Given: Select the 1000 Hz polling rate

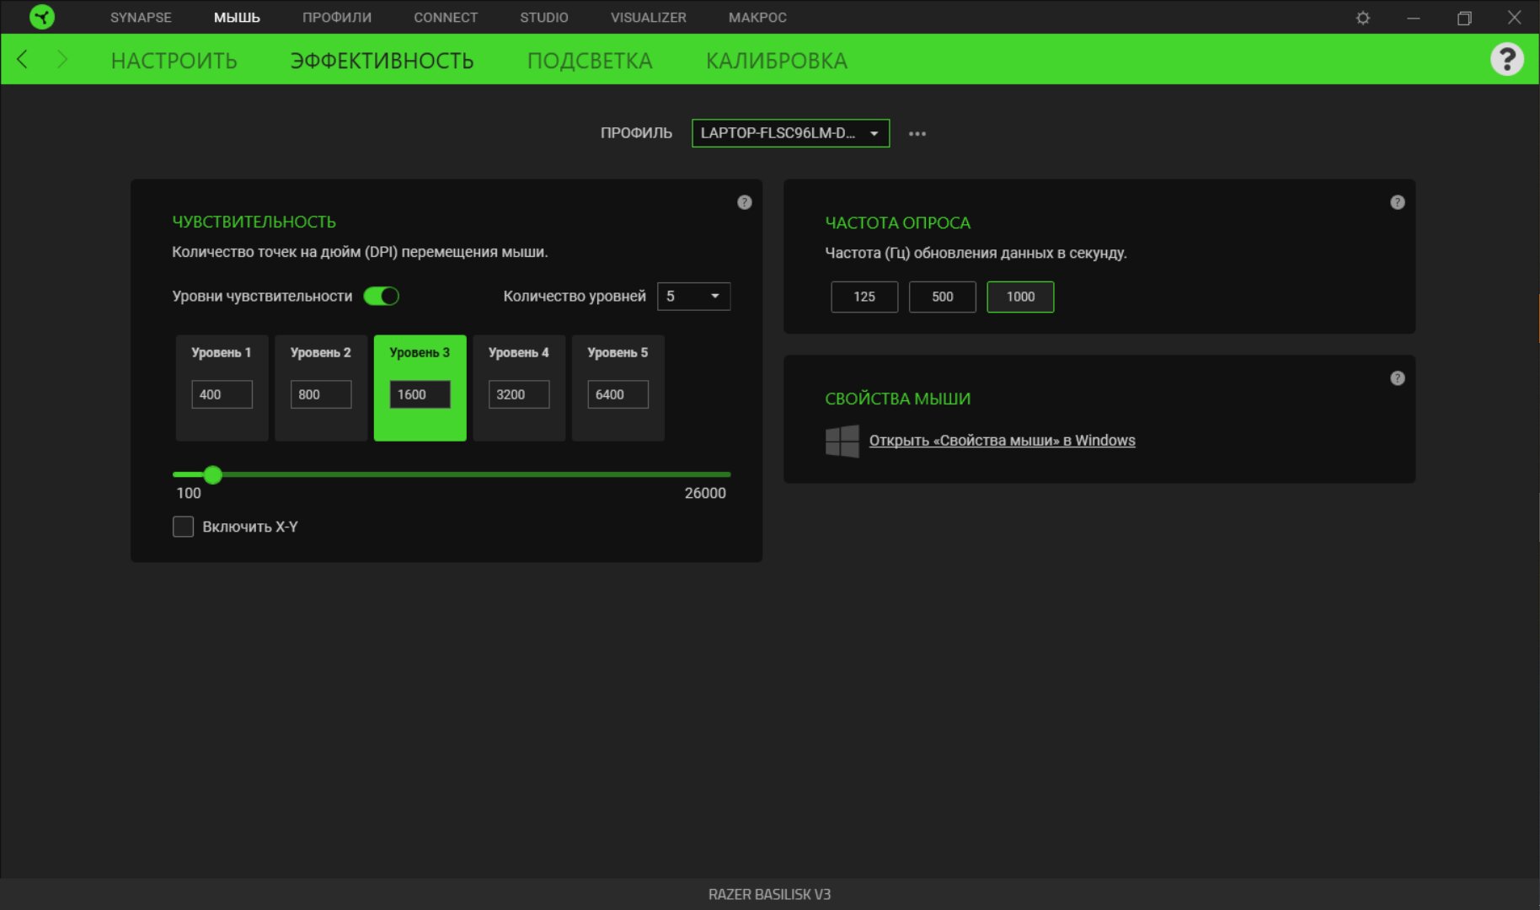Looking at the screenshot, I should (1020, 297).
